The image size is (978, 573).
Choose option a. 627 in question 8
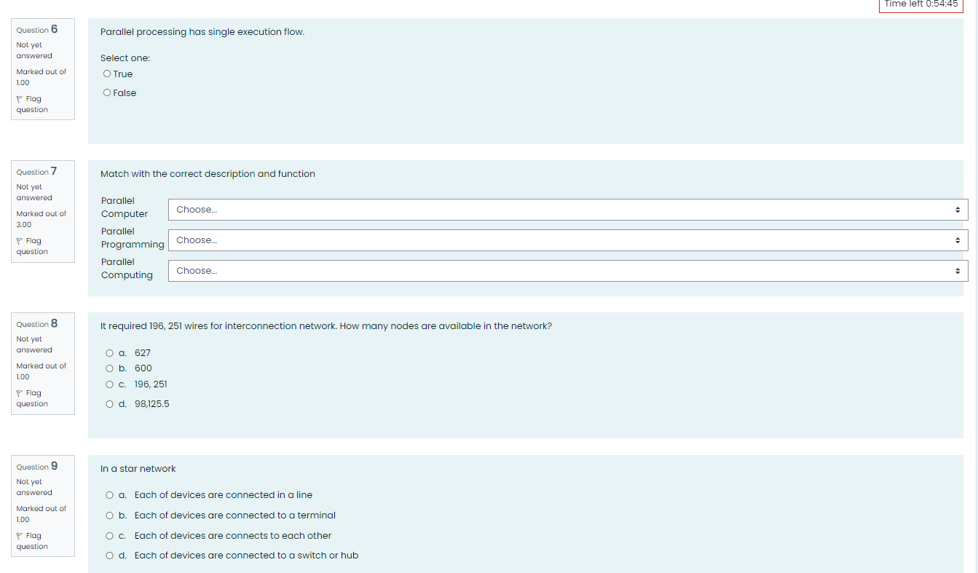pyautogui.click(x=110, y=352)
